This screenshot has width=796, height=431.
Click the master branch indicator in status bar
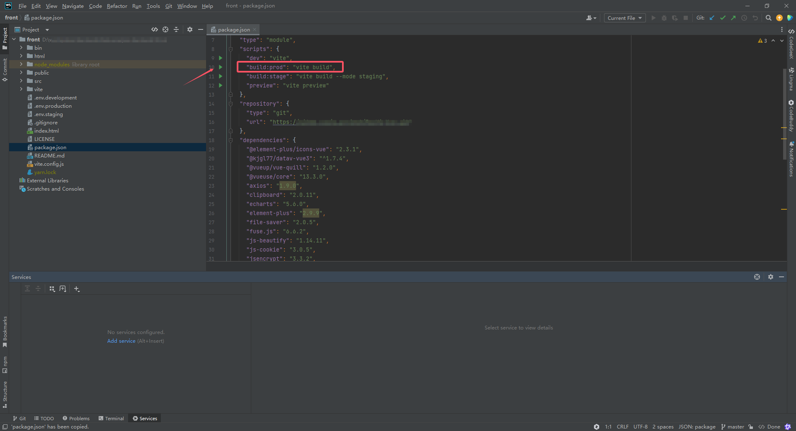[x=735, y=426]
